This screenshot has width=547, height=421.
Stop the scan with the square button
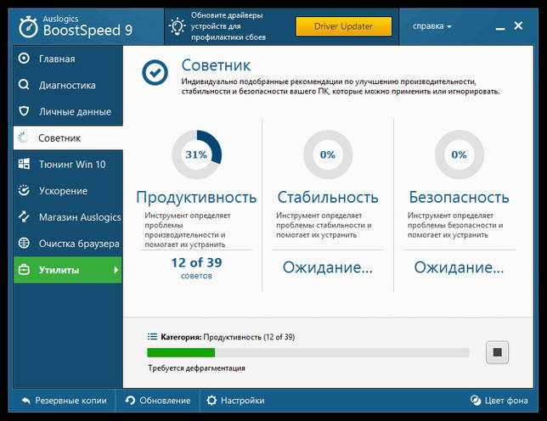pos(497,352)
